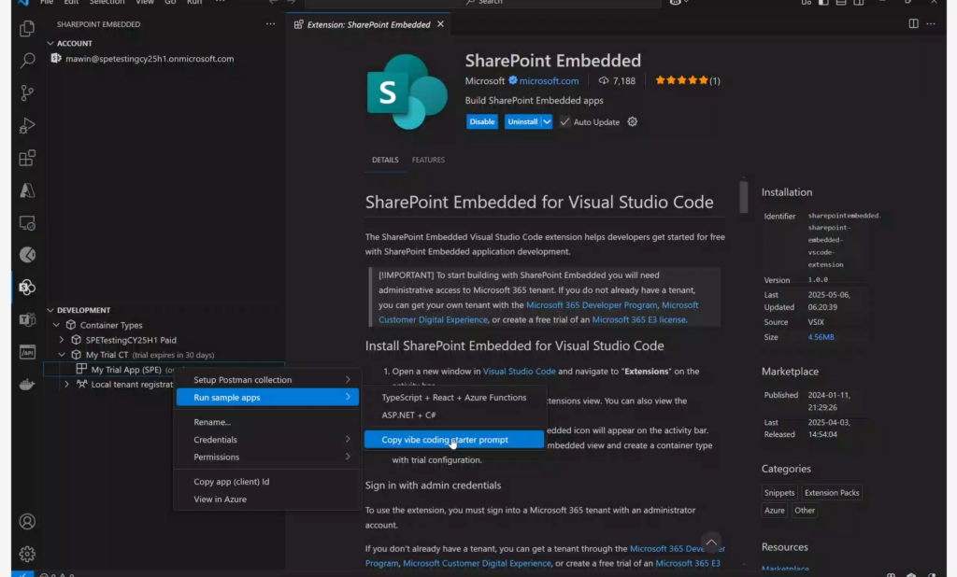Click the 4.56MB size link
Screen dimensions: 957x577
[821, 337]
